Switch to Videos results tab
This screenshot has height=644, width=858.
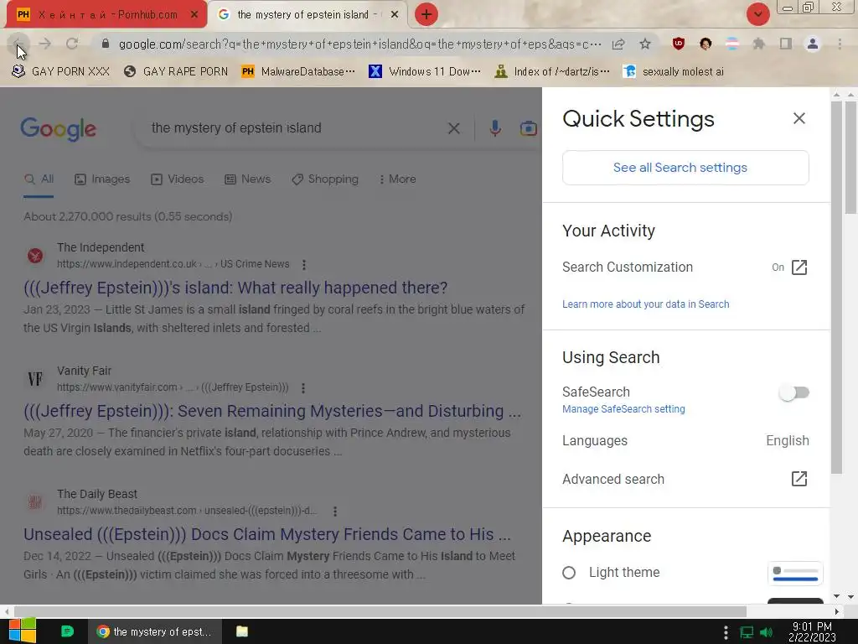(x=178, y=179)
